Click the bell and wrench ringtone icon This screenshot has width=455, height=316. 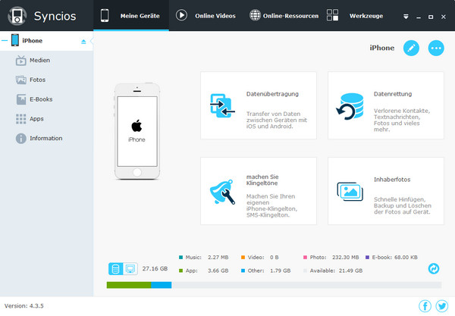click(x=222, y=192)
